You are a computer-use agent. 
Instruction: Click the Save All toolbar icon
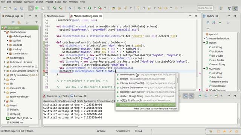(21, 8)
